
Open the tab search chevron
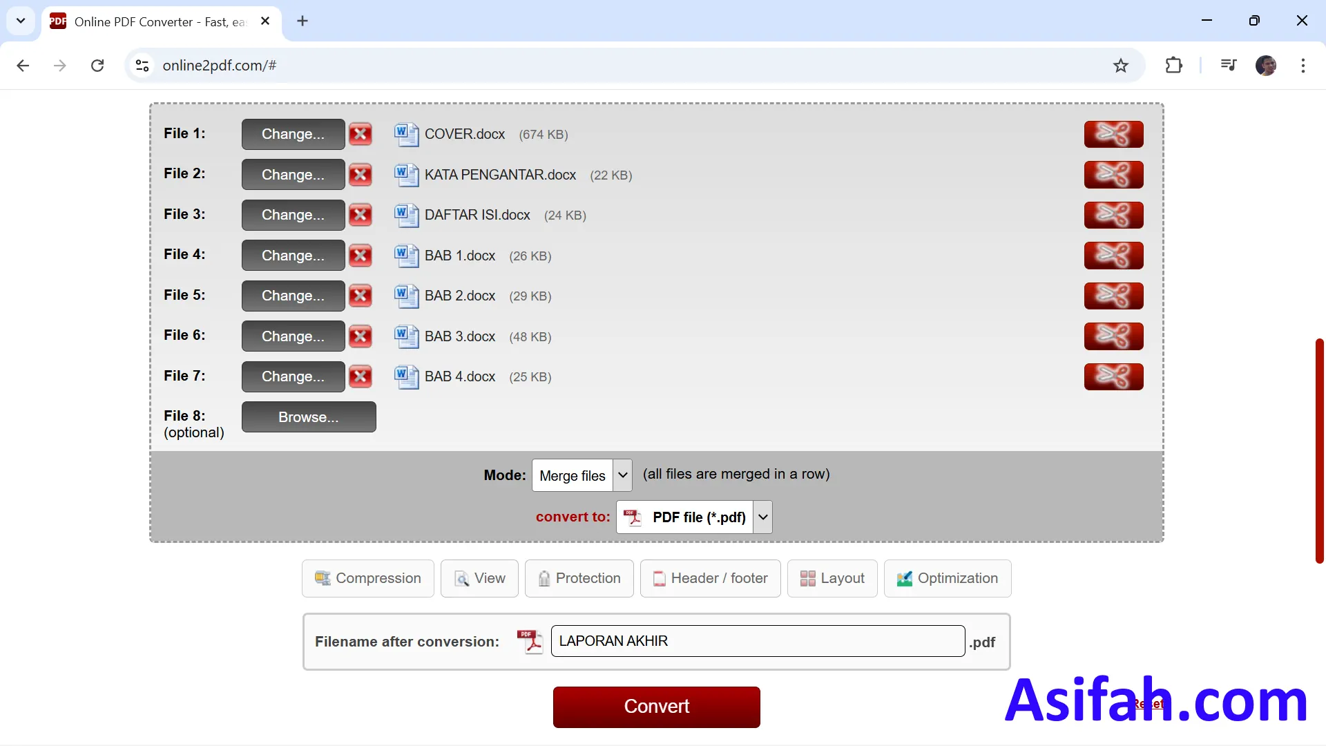(x=21, y=21)
